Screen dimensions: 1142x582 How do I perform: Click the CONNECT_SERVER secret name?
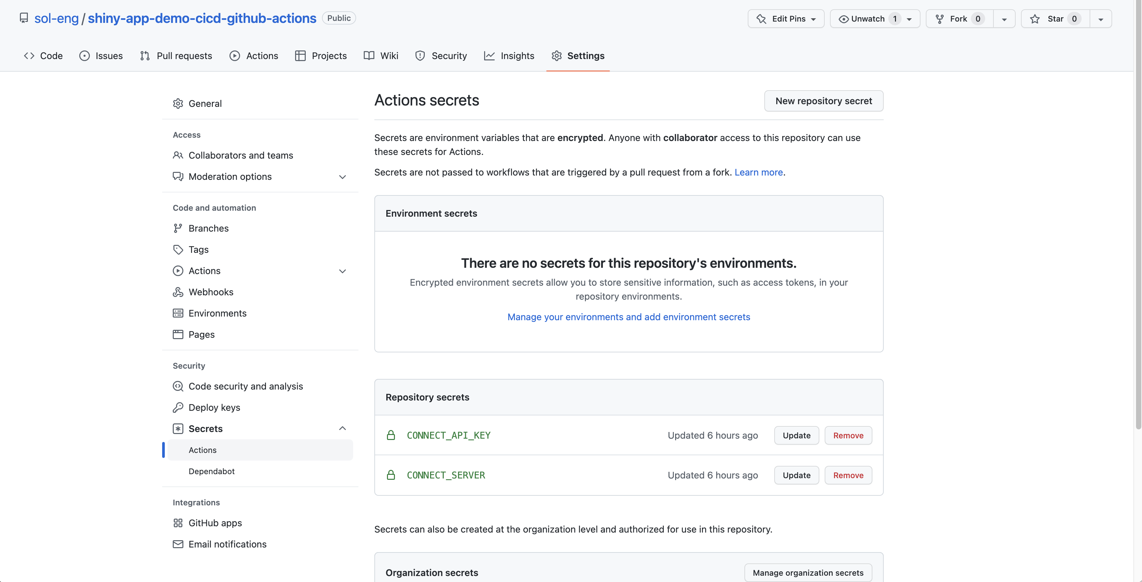click(x=446, y=475)
